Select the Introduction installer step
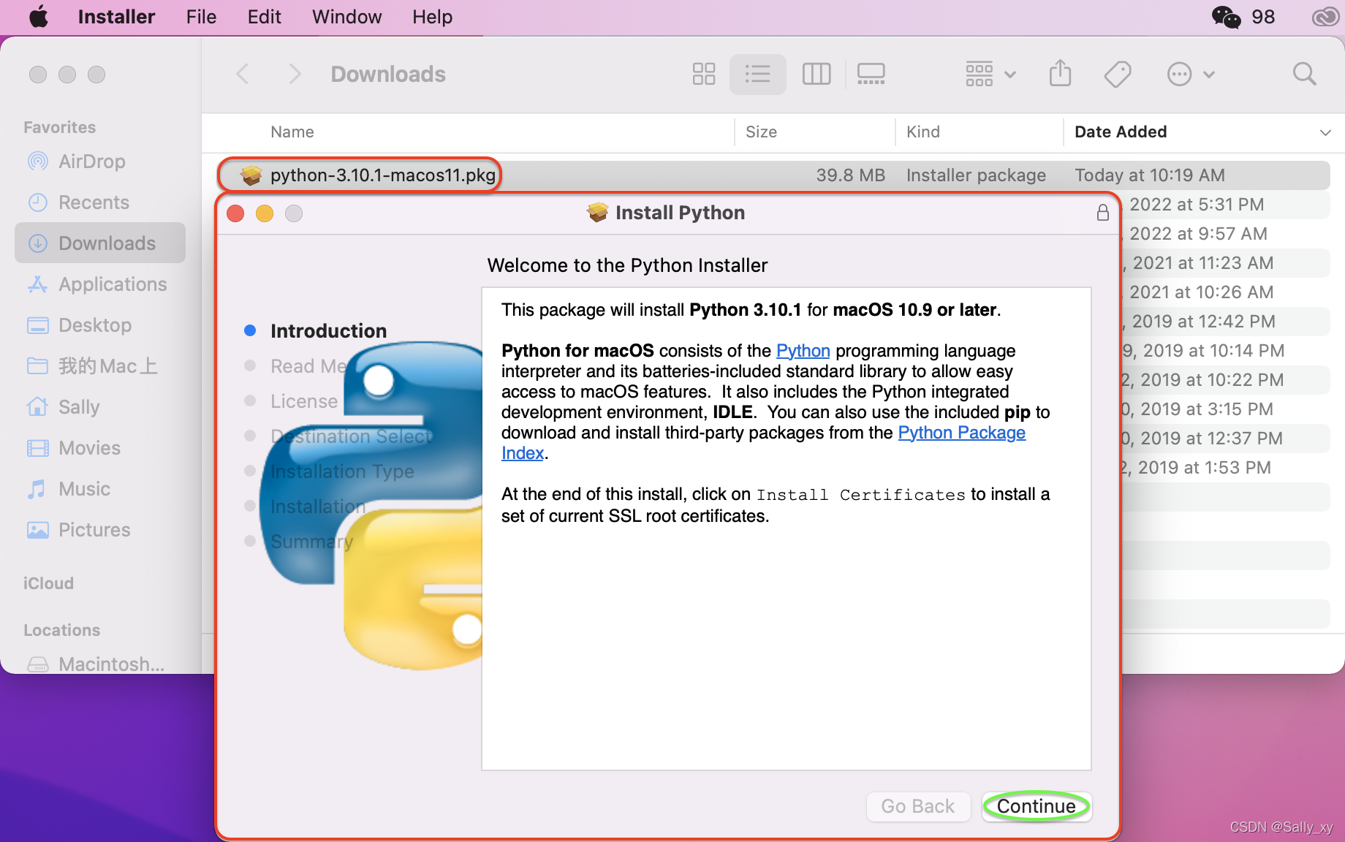 [328, 331]
